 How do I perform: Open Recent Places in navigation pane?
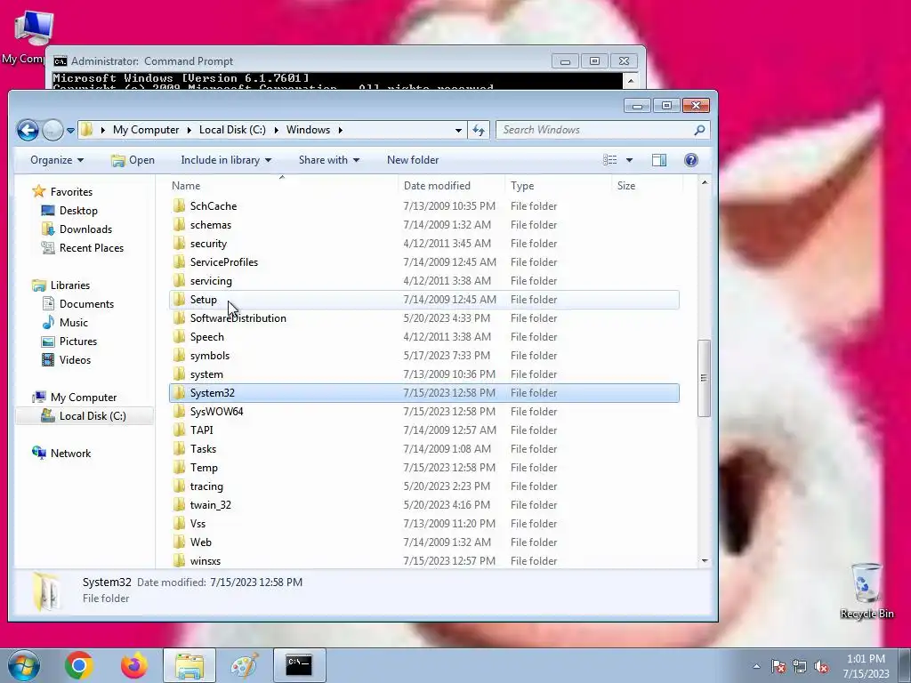point(92,247)
